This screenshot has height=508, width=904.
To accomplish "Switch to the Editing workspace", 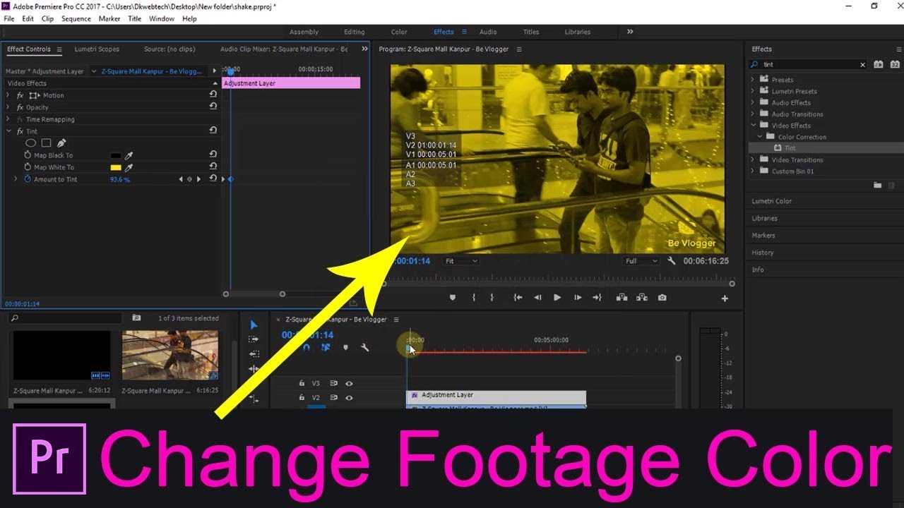I will coord(354,32).
